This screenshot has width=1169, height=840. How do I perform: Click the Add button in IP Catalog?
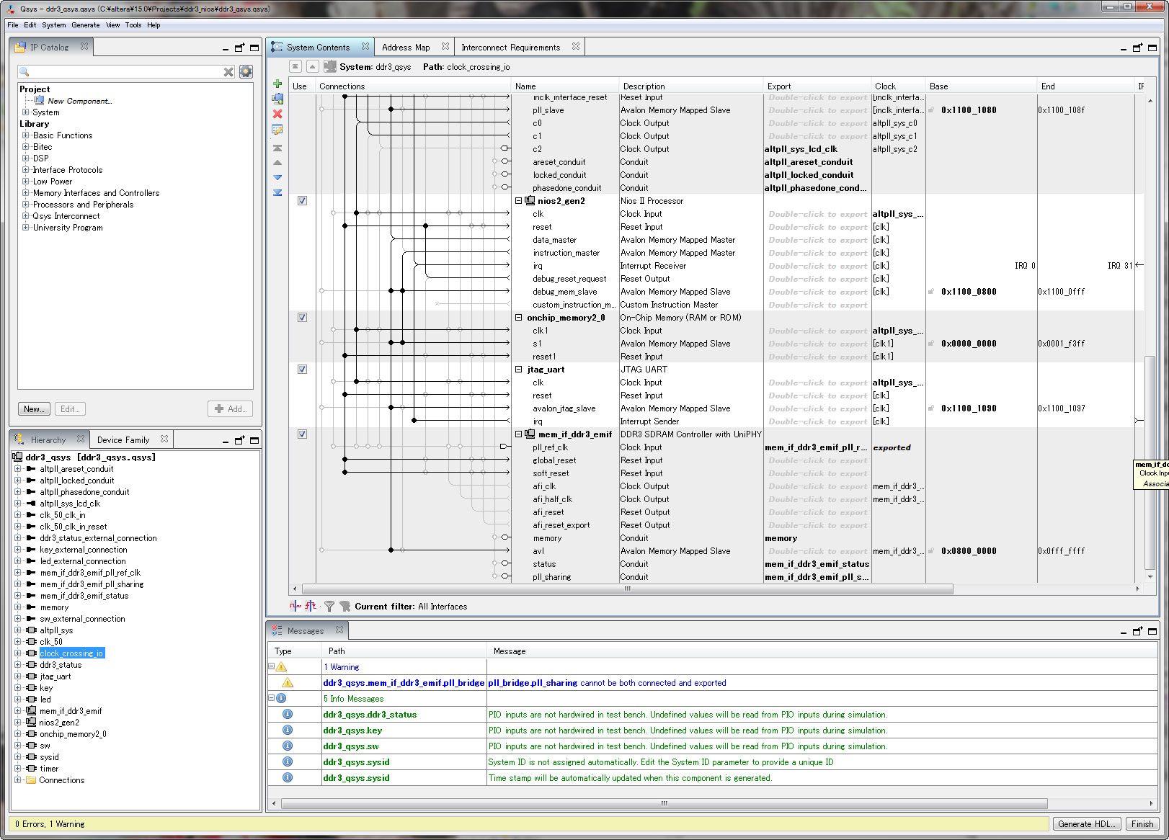pyautogui.click(x=230, y=409)
